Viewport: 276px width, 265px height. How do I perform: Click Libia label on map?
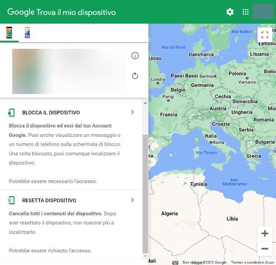(x=232, y=219)
